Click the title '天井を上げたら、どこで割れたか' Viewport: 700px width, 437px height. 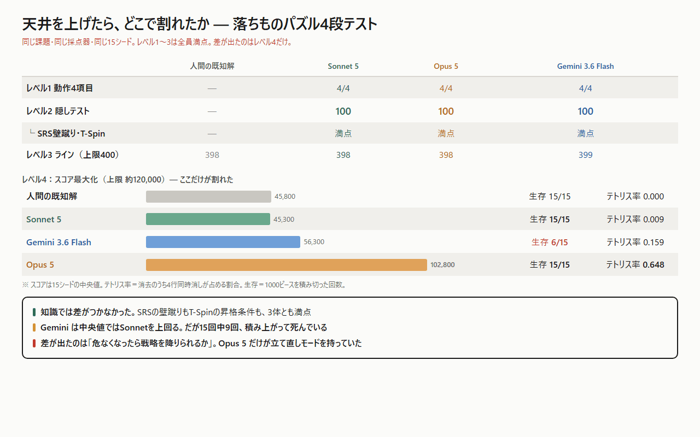click(116, 24)
